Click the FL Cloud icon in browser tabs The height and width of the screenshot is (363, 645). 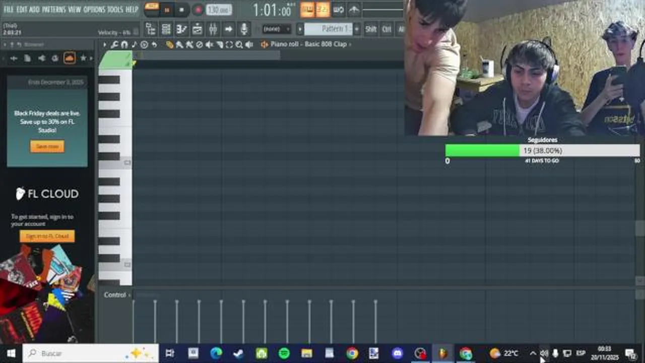(x=70, y=58)
